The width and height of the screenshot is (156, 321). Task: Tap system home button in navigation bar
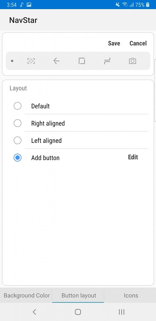coord(78,312)
